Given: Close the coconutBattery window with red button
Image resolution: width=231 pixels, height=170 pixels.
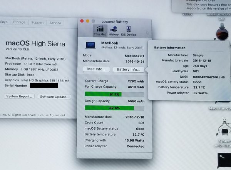Looking at the screenshot, I should 81,21.
